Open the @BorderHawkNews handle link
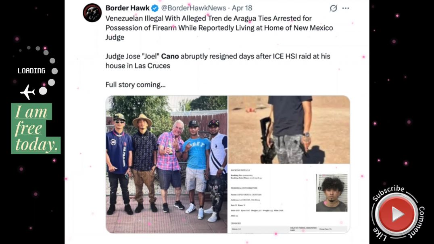434x244 pixels. click(x=194, y=8)
